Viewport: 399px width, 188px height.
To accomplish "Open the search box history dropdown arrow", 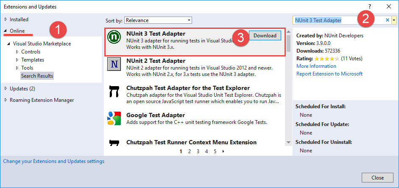I will tap(394, 20).
